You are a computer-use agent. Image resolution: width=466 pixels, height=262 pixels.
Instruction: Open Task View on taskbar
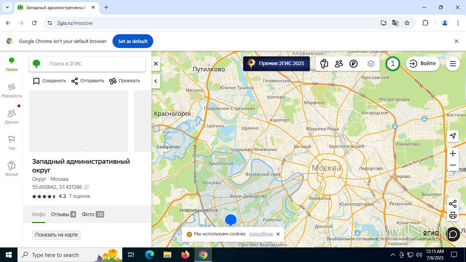(131, 255)
